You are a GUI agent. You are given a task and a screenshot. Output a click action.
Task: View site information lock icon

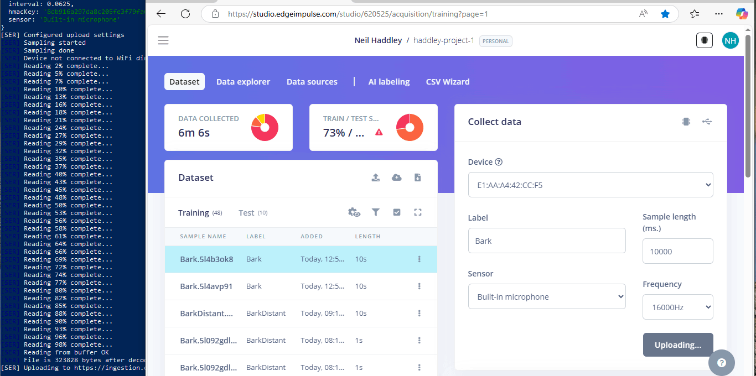215,14
